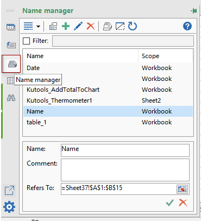The width and height of the screenshot is (201, 221).
Task: Click the Comment text box
Action: pyautogui.click(x=125, y=170)
